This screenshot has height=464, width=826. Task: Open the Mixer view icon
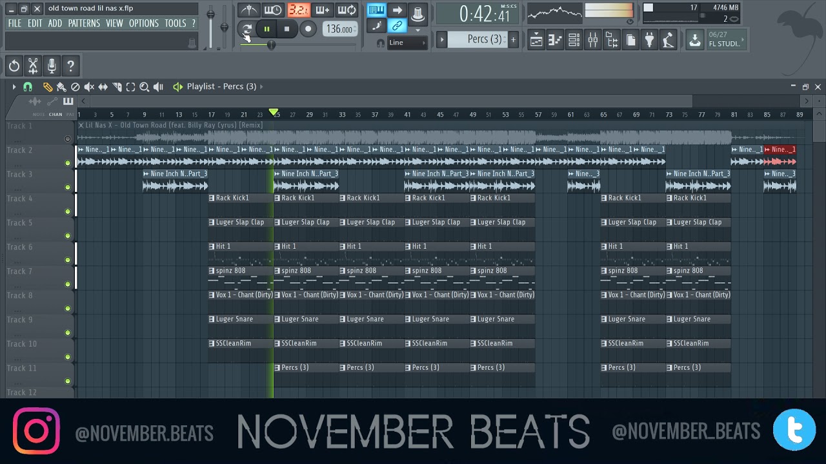coord(592,40)
